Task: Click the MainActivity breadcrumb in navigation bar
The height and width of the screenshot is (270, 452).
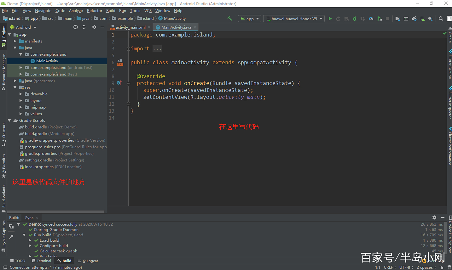Action: click(x=172, y=19)
